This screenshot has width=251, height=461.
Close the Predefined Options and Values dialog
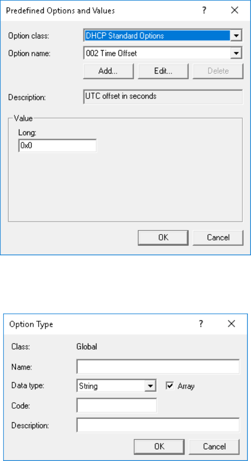235,10
